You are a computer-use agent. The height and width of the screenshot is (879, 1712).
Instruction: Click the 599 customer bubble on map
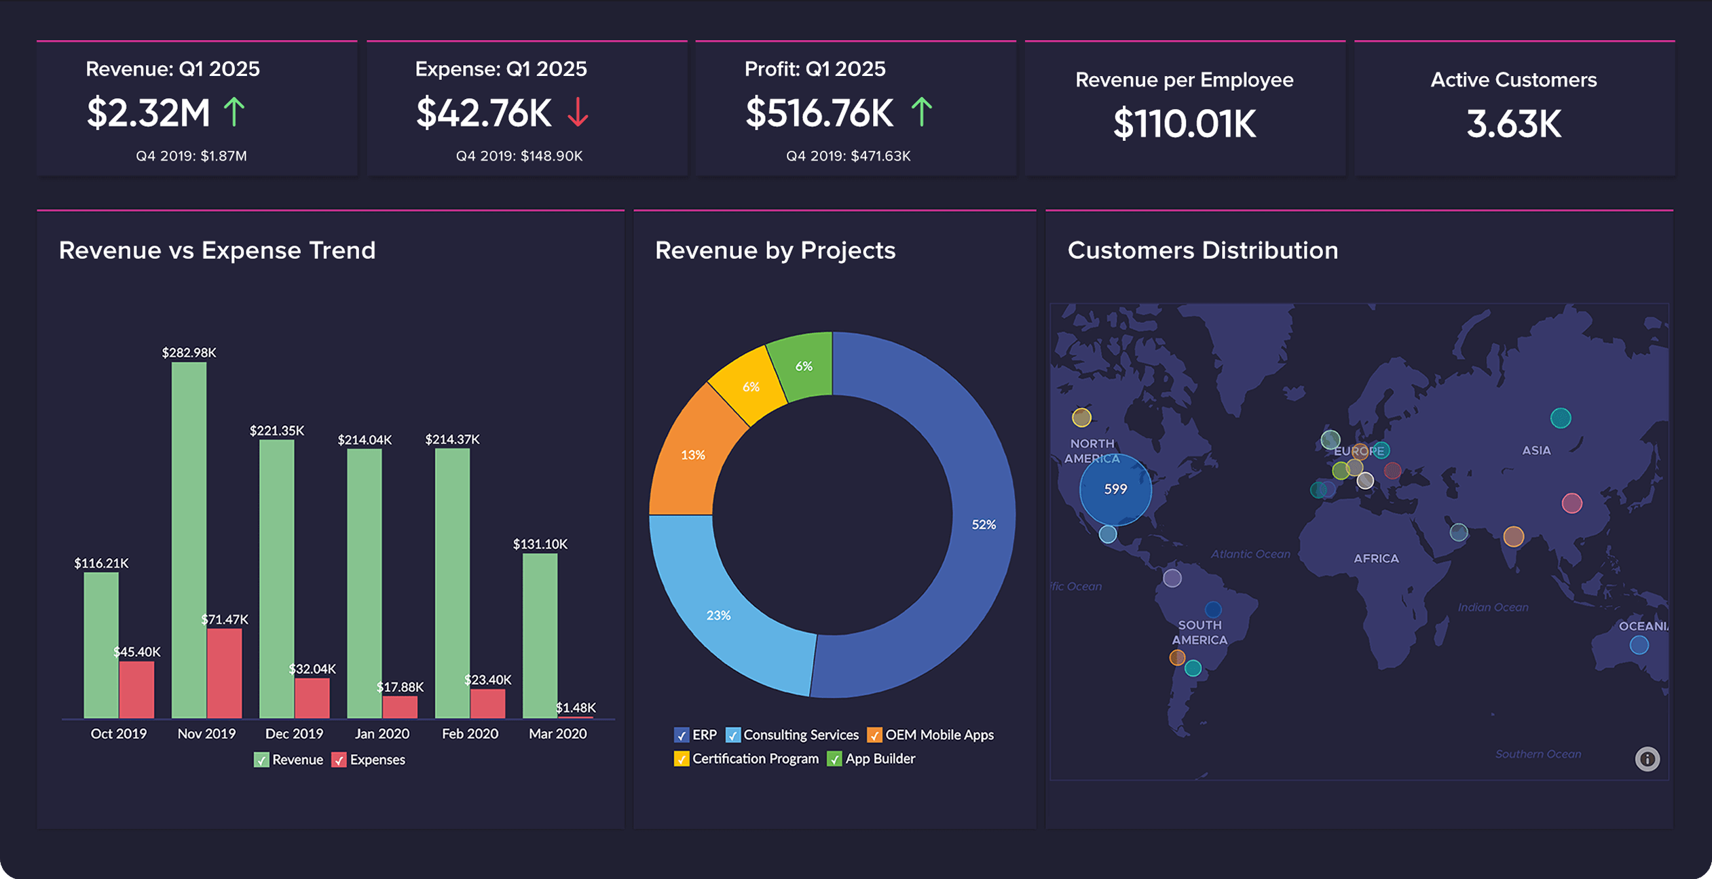[1115, 489]
